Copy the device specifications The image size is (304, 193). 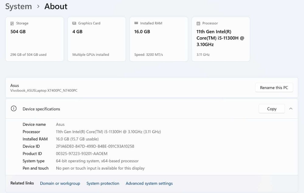point(271,109)
